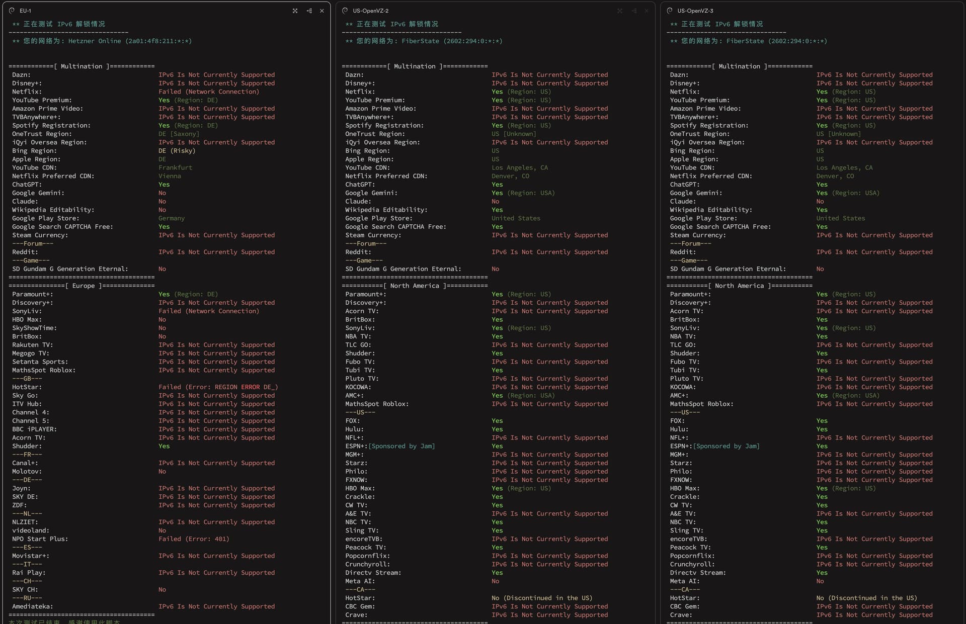Screen dimensions: 966x624
Task: Click 'Los Angeles, CA' in US-OpenVZ-2 pane
Action: [520, 167]
